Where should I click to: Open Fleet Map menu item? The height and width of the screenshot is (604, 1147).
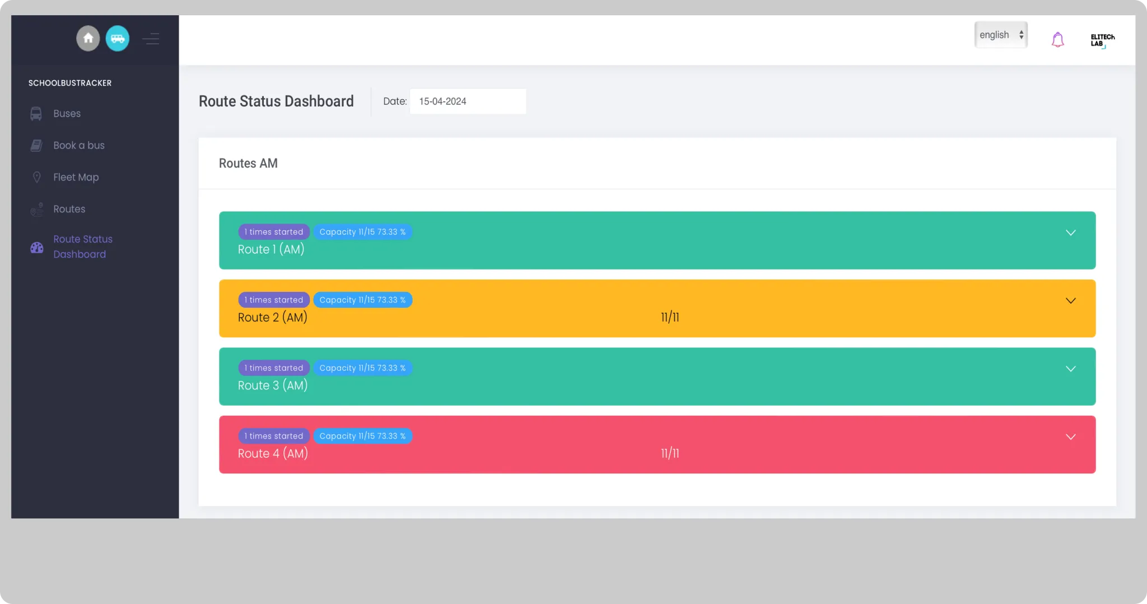(x=76, y=177)
